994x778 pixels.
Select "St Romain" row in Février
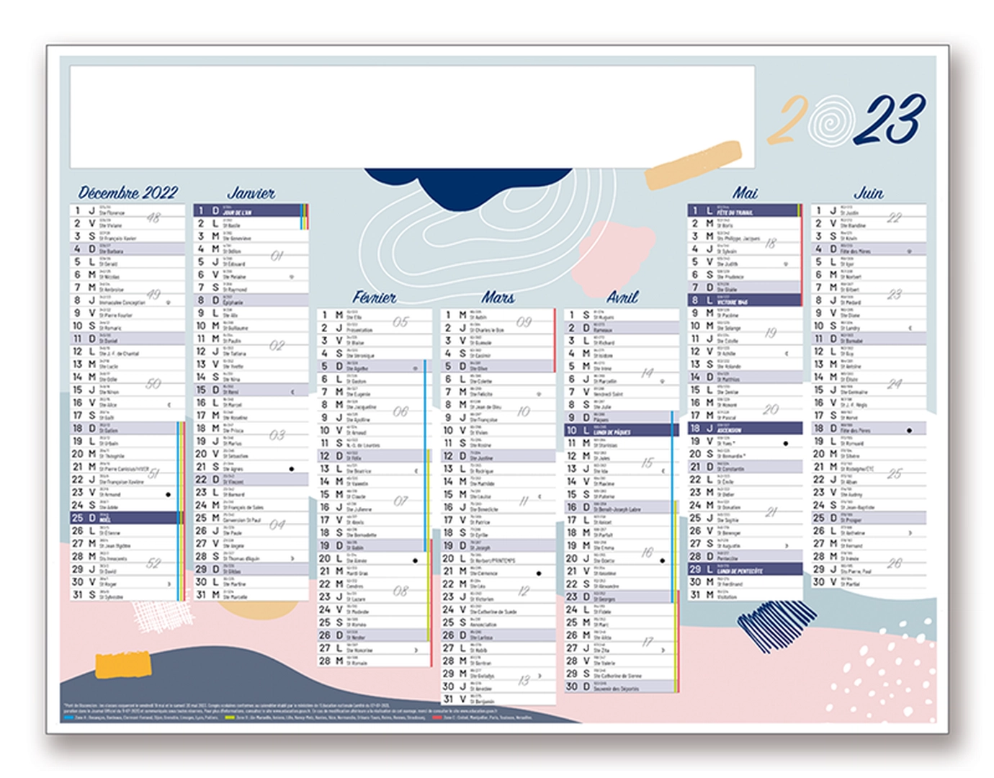[374, 661]
